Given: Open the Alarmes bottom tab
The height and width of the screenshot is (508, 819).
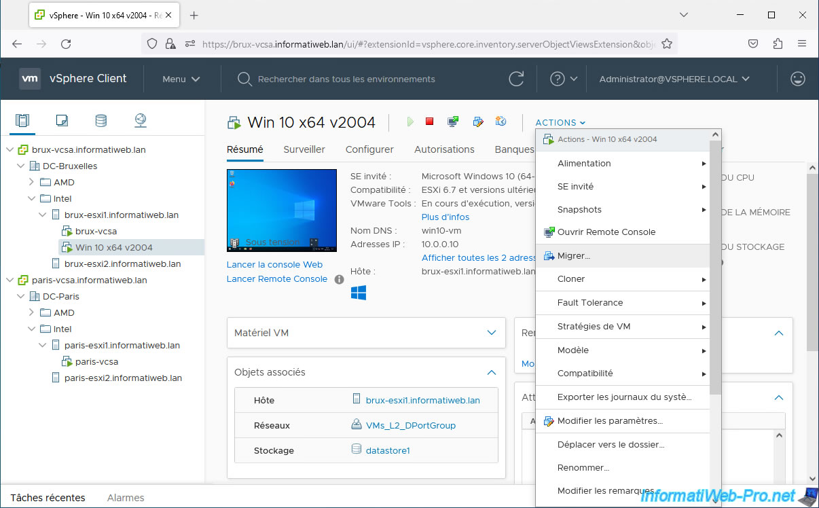Looking at the screenshot, I should pos(126,498).
